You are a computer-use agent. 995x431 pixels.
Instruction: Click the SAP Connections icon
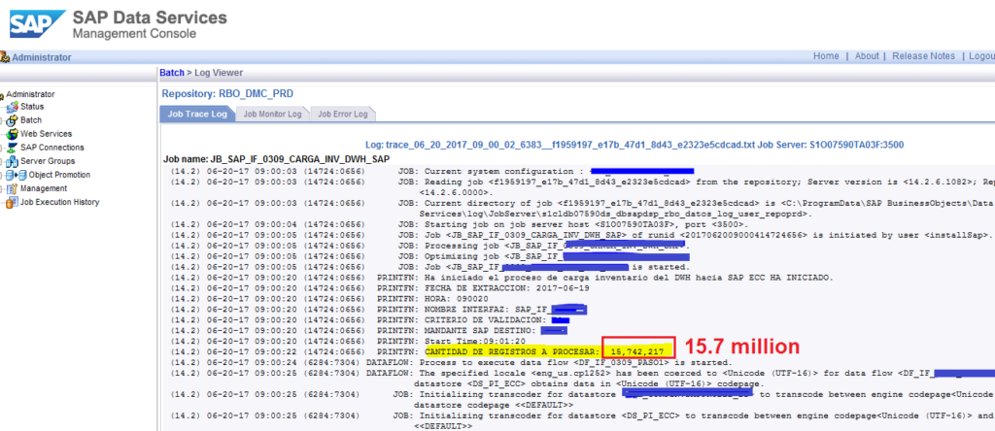[14, 148]
